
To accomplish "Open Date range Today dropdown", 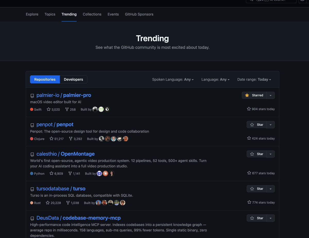I will click(254, 80).
